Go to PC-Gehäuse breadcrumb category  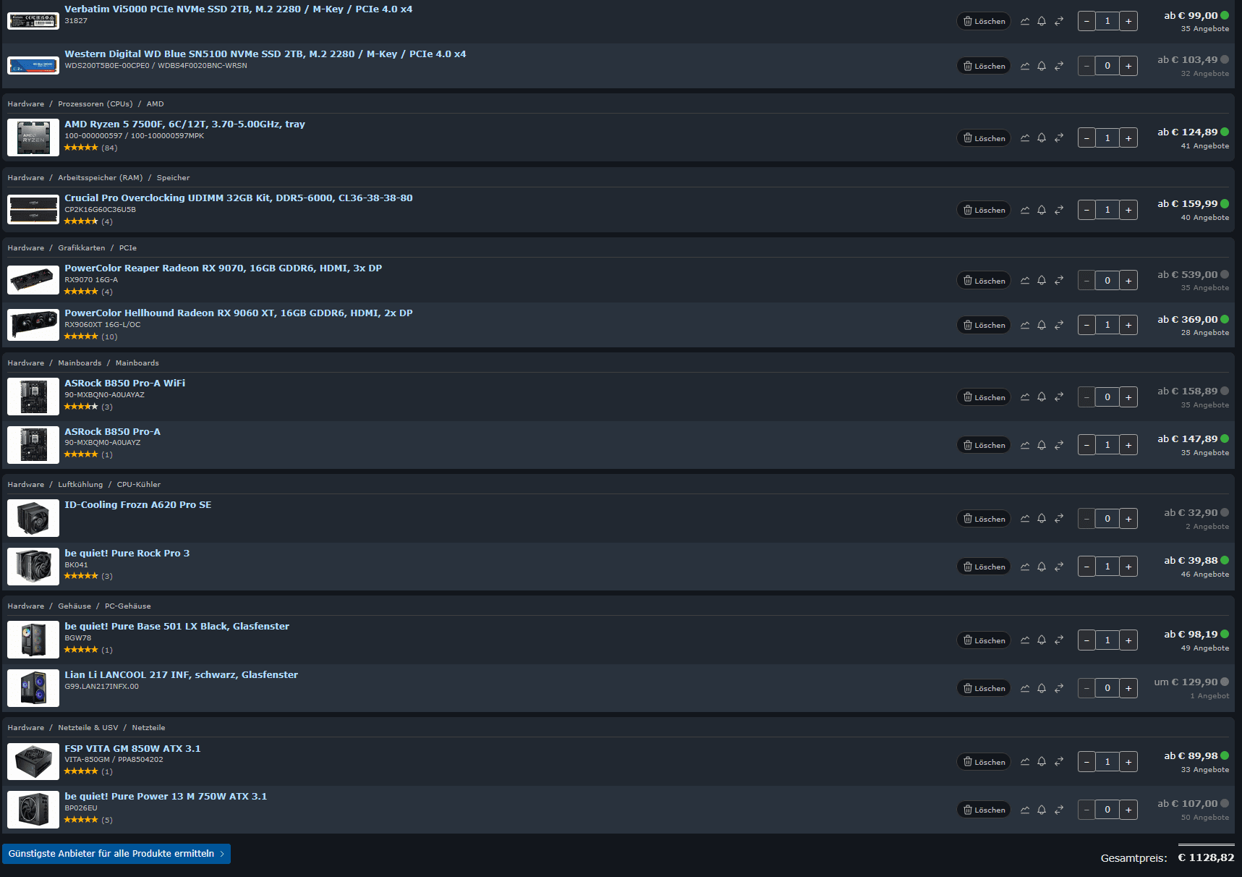[128, 606]
